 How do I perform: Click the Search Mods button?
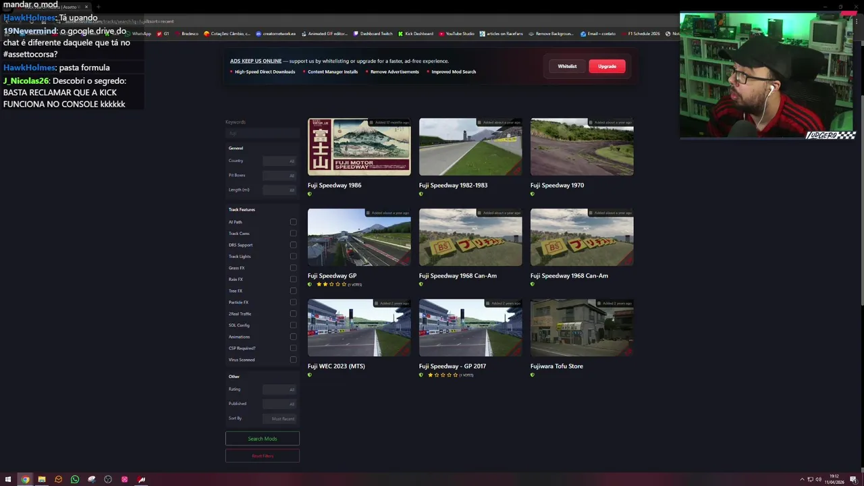coord(263,439)
